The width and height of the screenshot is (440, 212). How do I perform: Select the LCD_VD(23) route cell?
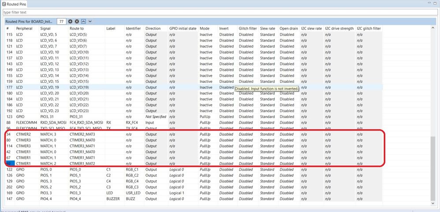pyautogui.click(x=79, y=111)
